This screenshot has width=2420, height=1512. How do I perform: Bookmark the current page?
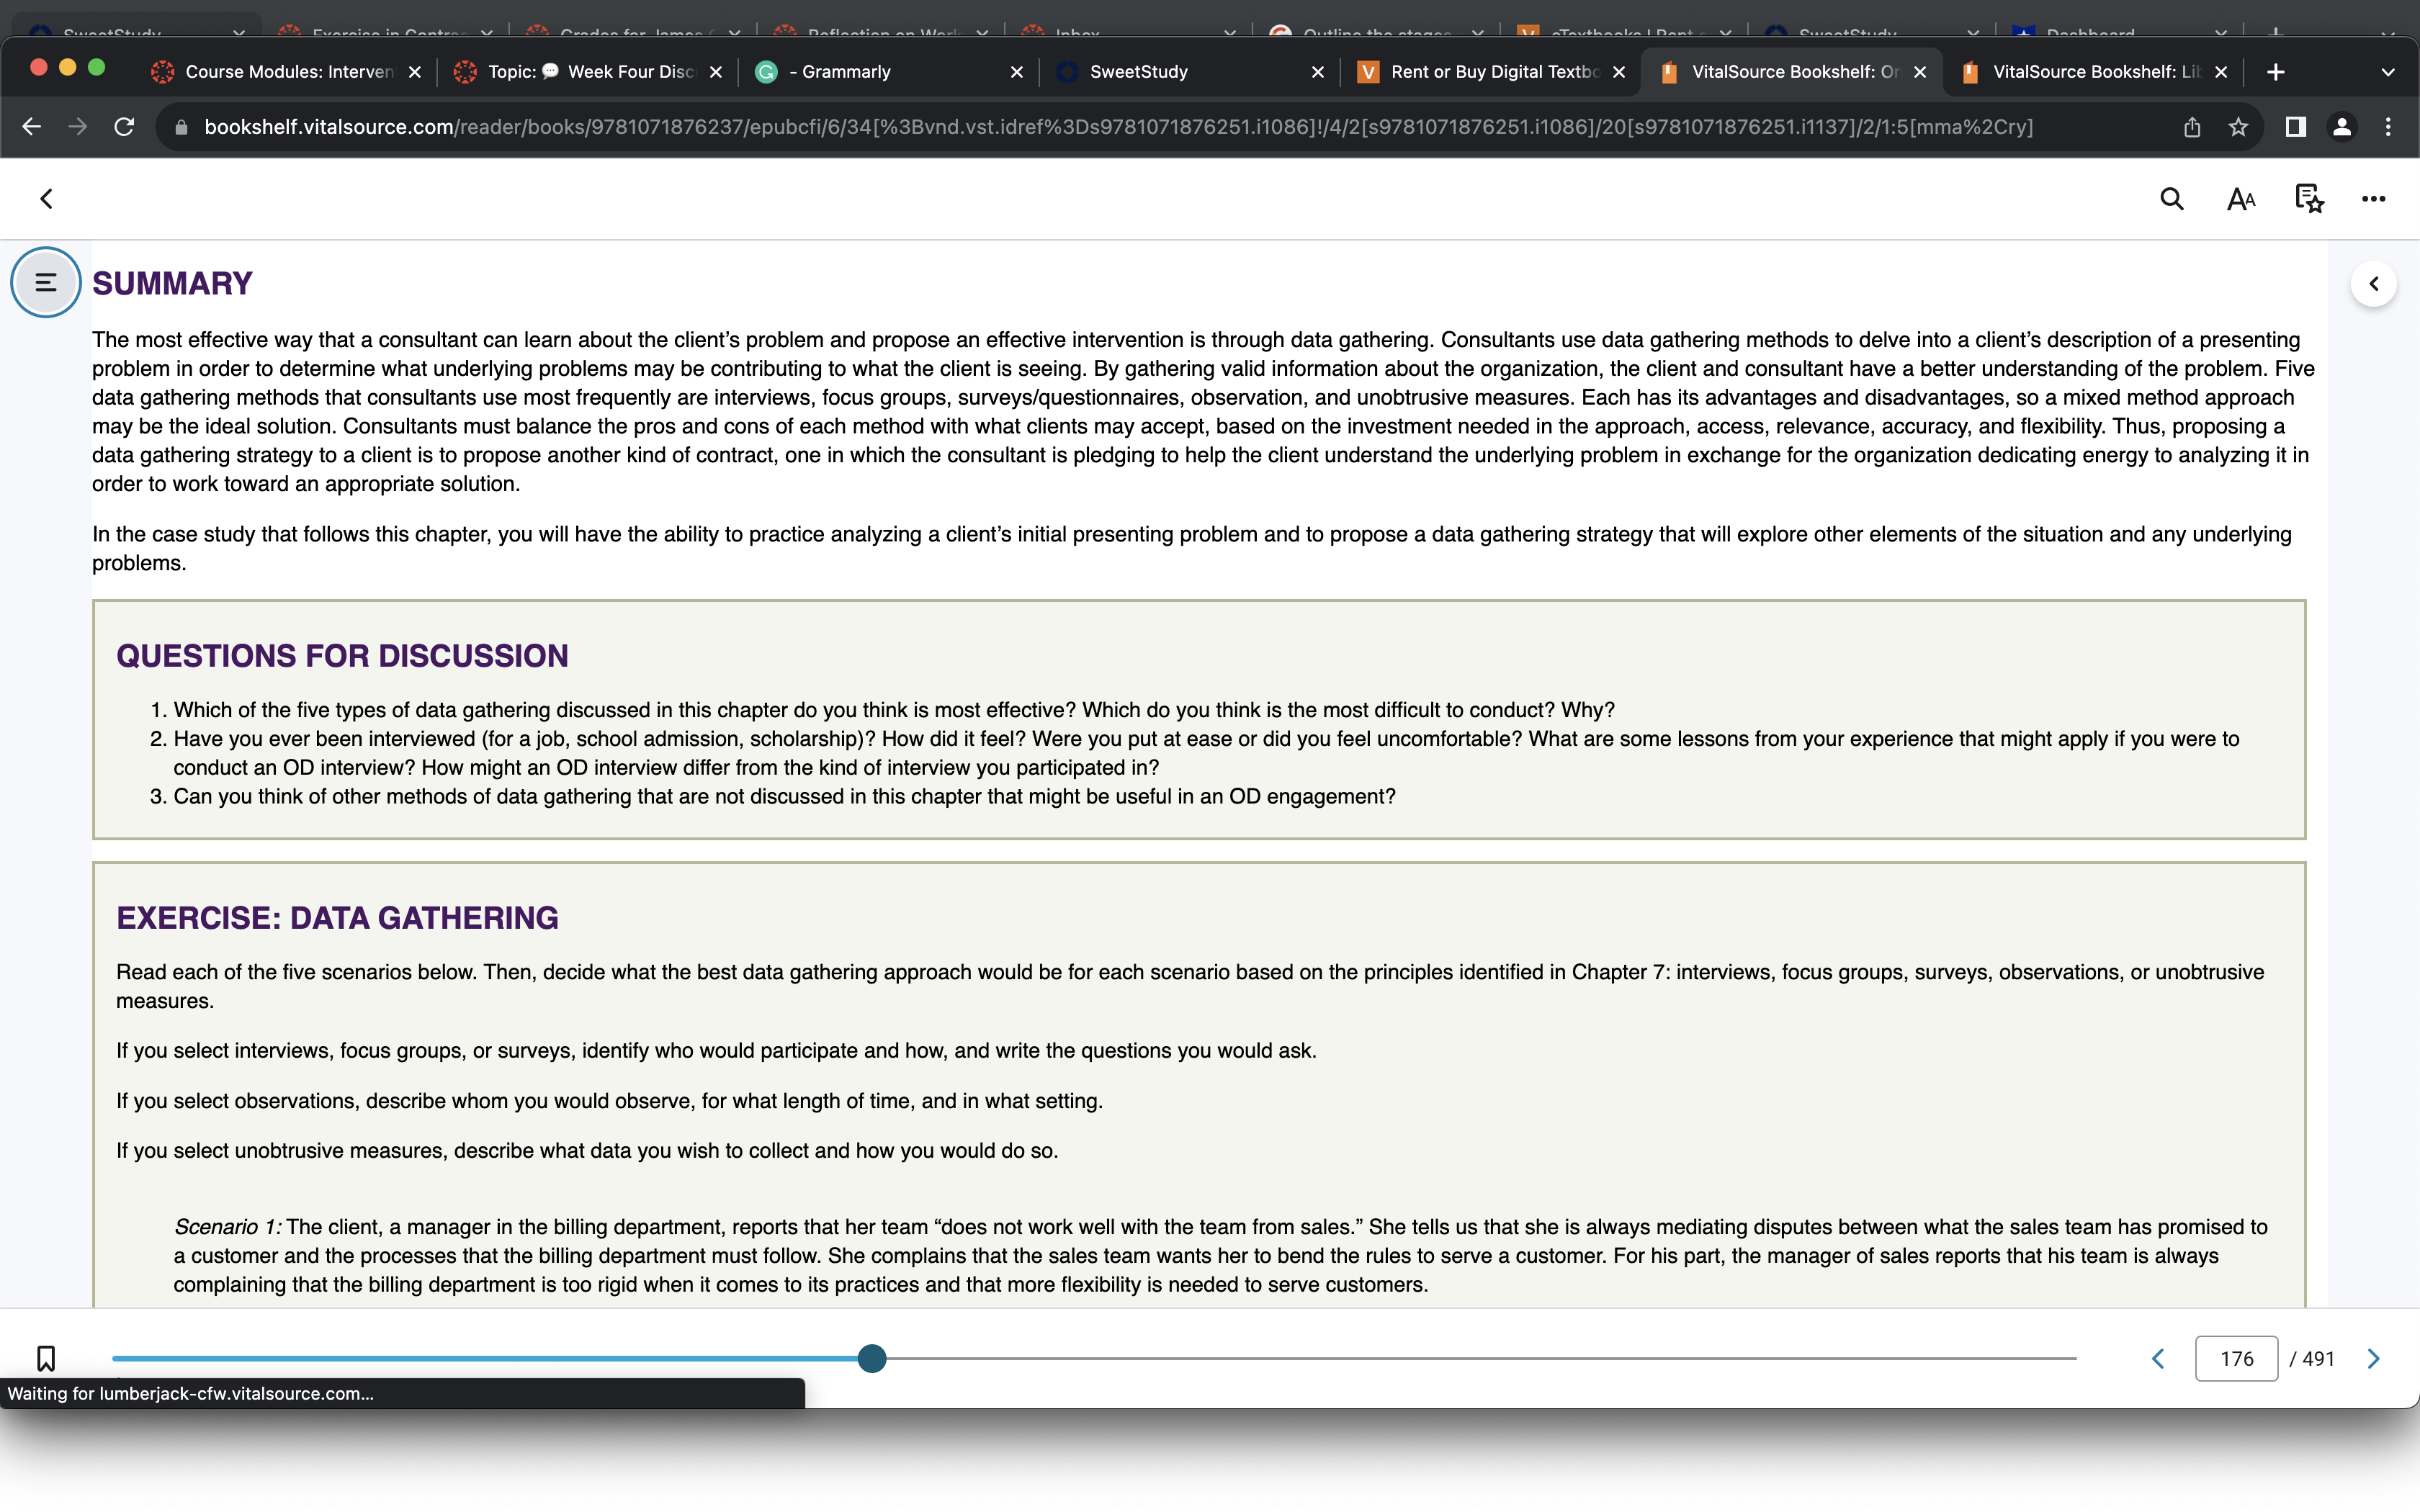click(46, 1358)
